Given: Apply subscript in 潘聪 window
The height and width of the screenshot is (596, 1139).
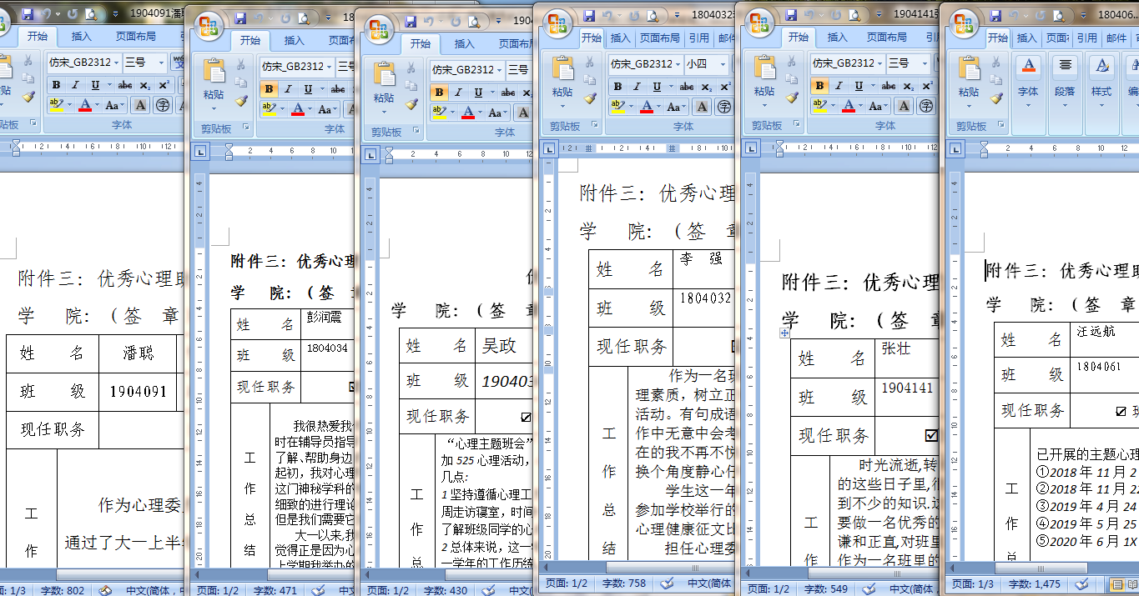Looking at the screenshot, I should click(x=145, y=85).
